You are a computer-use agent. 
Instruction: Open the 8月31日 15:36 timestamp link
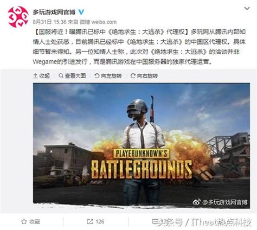[50, 22]
